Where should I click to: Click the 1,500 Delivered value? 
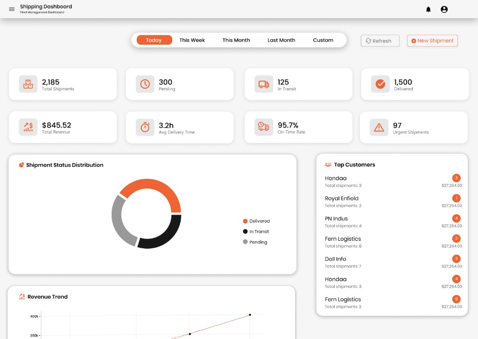(403, 82)
